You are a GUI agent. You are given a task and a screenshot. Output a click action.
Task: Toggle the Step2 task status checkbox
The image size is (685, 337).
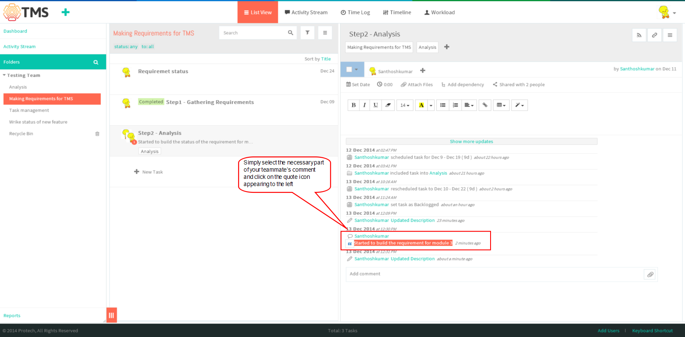pyautogui.click(x=349, y=69)
